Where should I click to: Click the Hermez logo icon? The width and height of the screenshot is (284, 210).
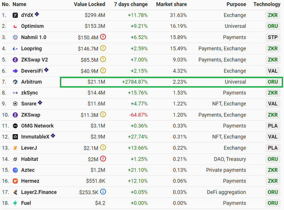coord(15,181)
